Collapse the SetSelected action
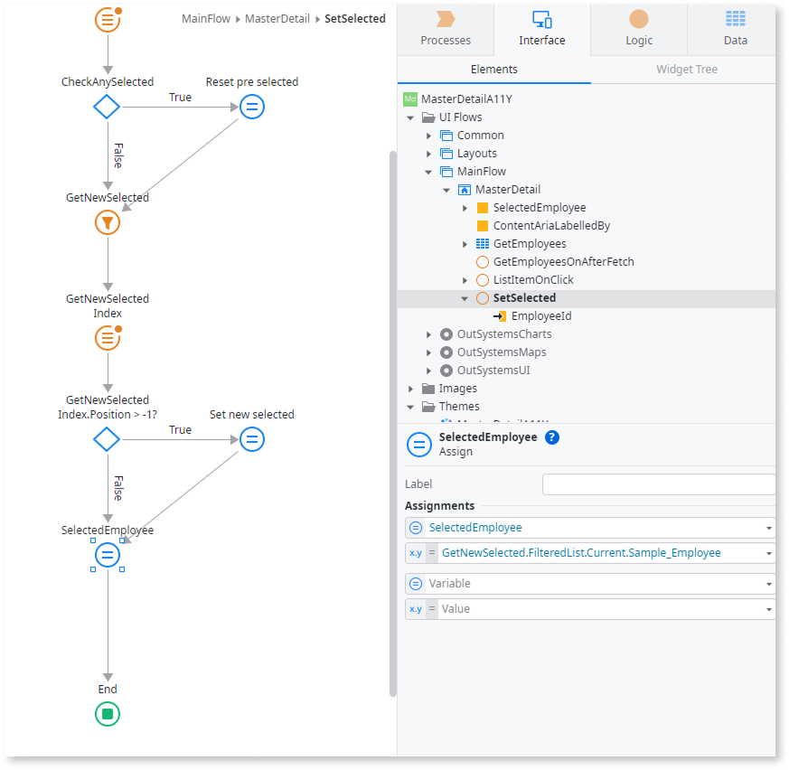This screenshot has width=789, height=770. coord(465,299)
